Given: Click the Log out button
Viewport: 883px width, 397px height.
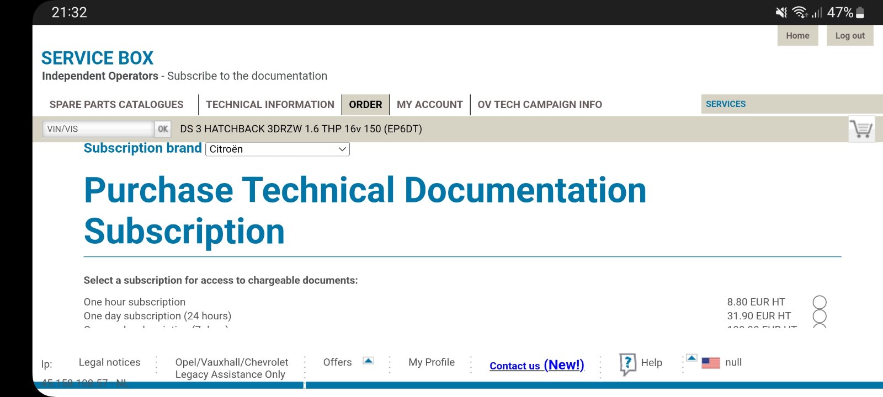Looking at the screenshot, I should pos(850,36).
